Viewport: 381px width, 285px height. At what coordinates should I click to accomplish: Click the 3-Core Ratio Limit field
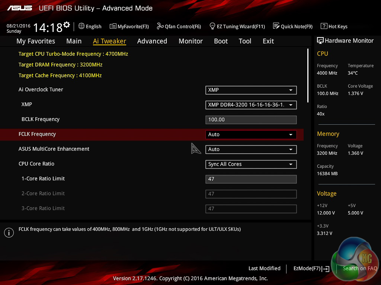[x=251, y=209]
